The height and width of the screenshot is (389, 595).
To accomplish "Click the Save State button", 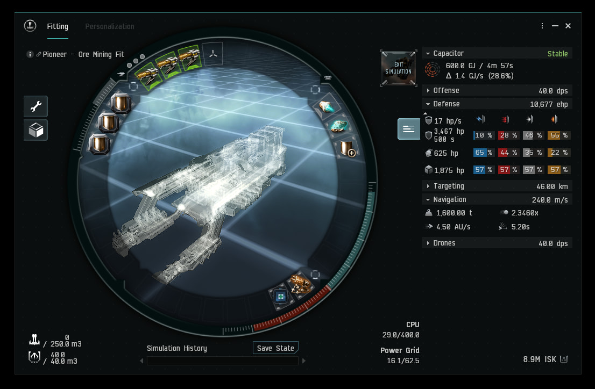I will 275,348.
